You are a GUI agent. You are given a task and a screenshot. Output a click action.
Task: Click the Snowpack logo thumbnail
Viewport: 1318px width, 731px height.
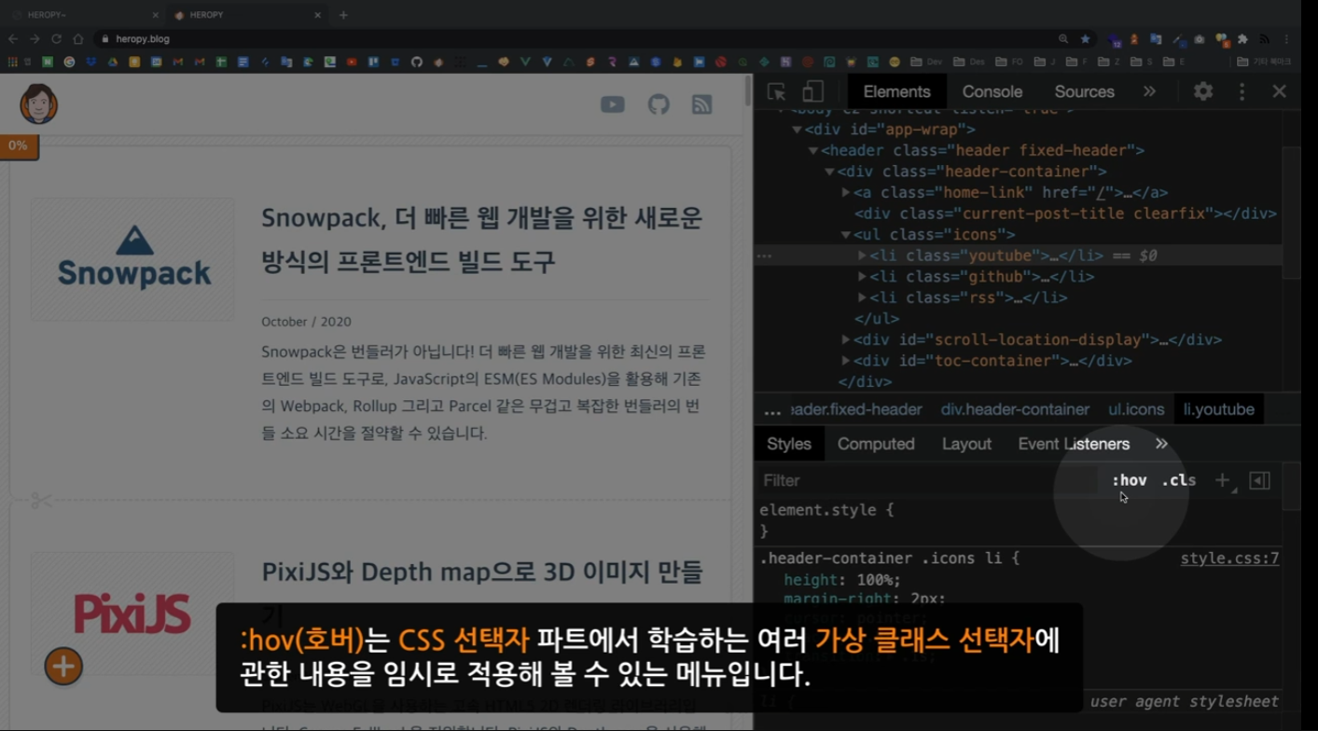(x=132, y=259)
